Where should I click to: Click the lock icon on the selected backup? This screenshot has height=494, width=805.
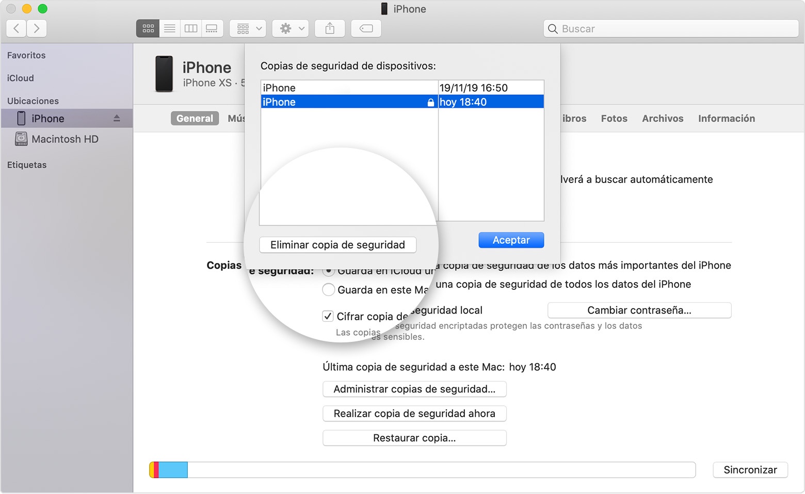click(x=430, y=103)
